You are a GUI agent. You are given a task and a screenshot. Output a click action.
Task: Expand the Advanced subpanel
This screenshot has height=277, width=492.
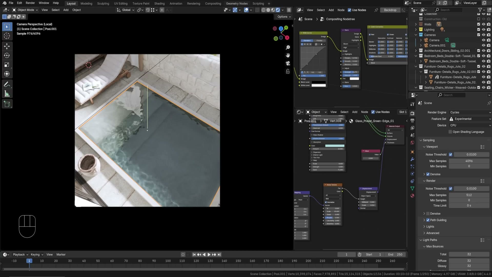[432, 233]
